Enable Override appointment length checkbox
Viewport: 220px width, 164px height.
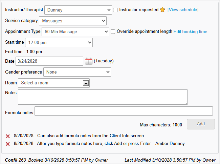113,32
